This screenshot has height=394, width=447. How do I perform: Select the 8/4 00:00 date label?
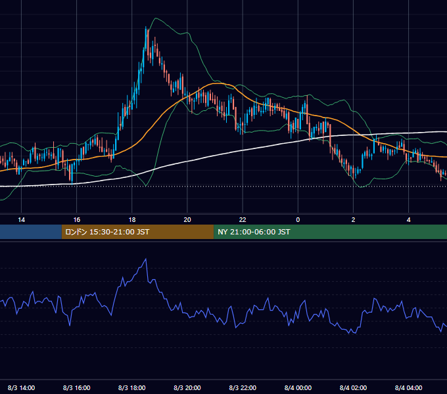point(298,387)
